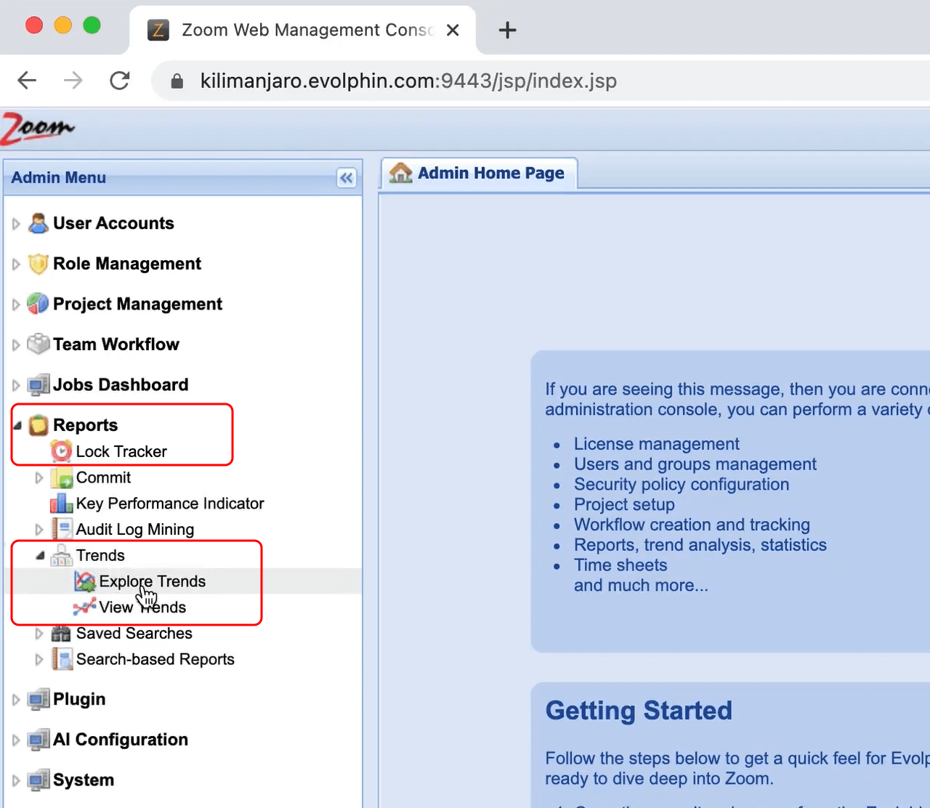Open View Trends

[x=142, y=607]
